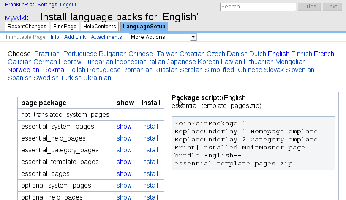Choose the Slovenian language
Screen dimensions: 346x200
(300, 70)
